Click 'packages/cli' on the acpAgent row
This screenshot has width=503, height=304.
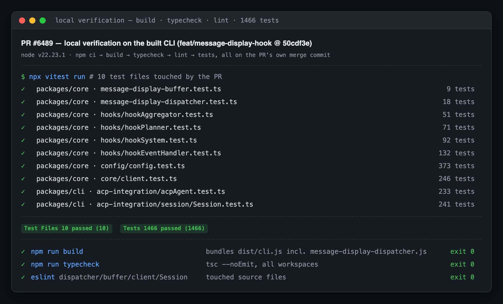pyautogui.click(x=60, y=191)
